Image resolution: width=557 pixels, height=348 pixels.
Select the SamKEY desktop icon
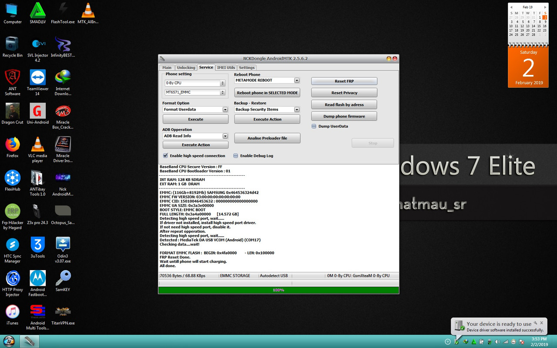point(63,281)
